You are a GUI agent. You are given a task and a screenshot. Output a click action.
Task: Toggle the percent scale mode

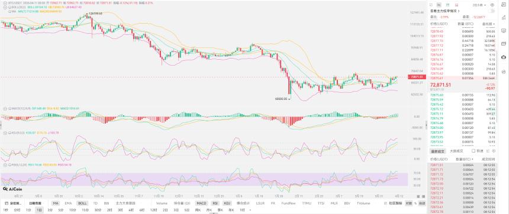click(x=415, y=203)
